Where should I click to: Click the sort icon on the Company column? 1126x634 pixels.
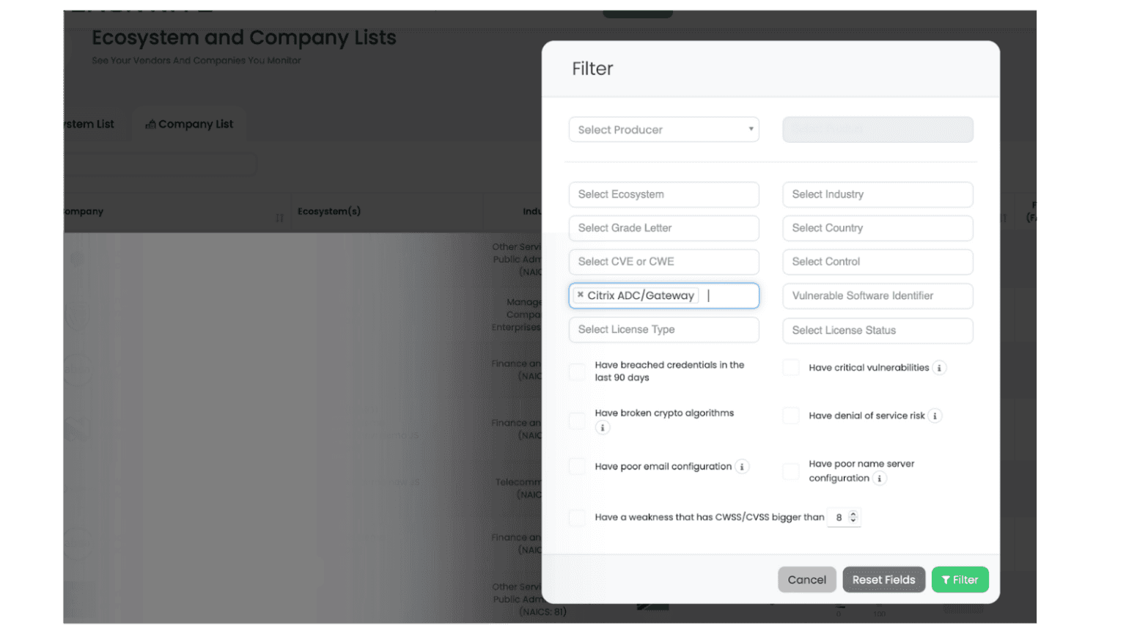click(279, 218)
